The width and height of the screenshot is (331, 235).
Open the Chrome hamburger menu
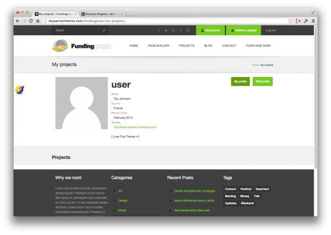pyautogui.click(x=313, y=21)
